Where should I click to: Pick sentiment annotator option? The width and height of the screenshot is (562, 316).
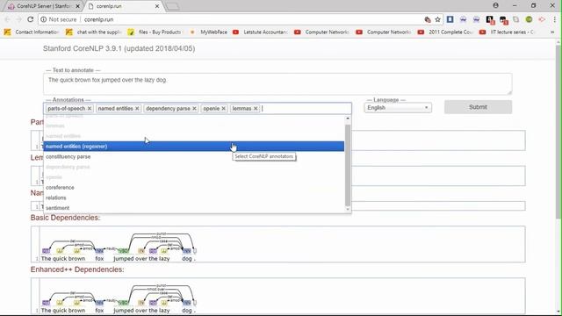[194, 208]
